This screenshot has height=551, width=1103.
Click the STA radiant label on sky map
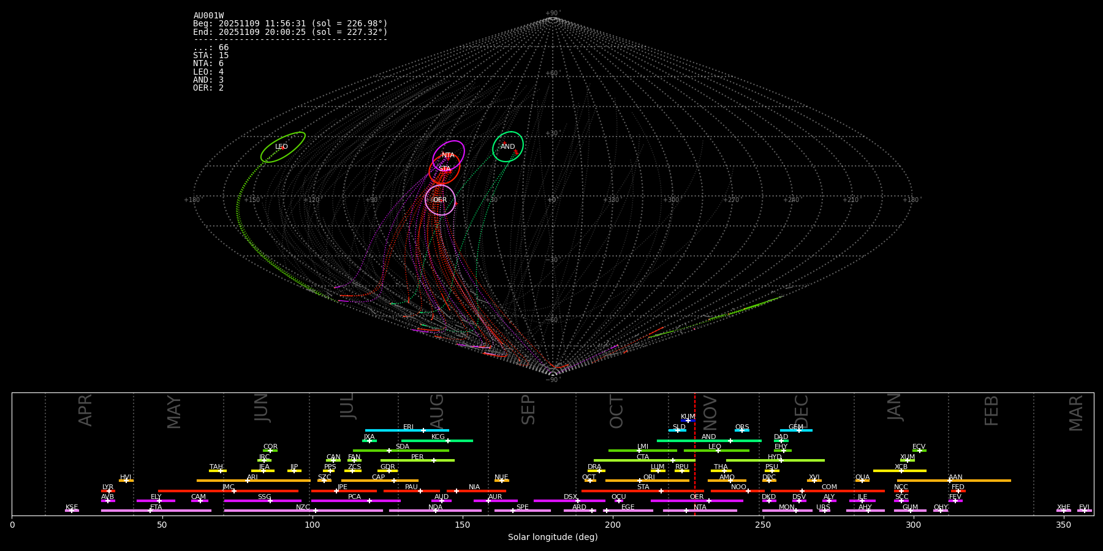[444, 169]
